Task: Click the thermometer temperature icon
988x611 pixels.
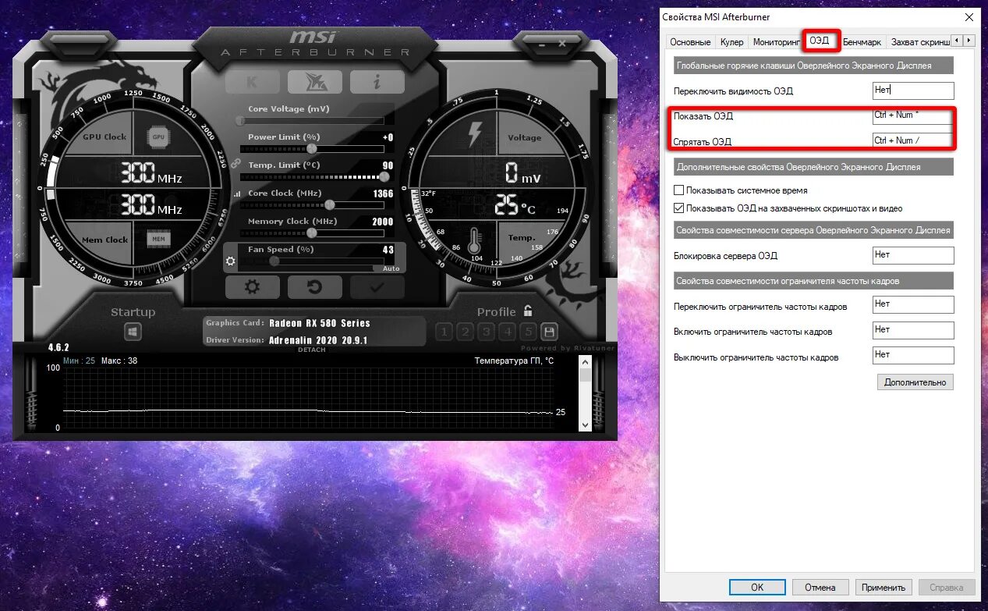Action: coord(476,240)
